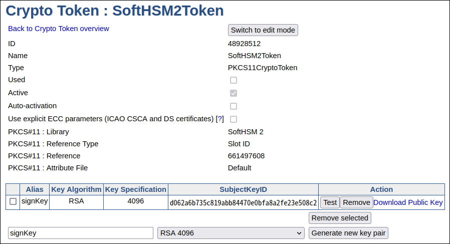Image resolution: width=450 pixels, height=244 pixels.
Task: Open the ECC parameters help question mark
Action: pyautogui.click(x=219, y=119)
